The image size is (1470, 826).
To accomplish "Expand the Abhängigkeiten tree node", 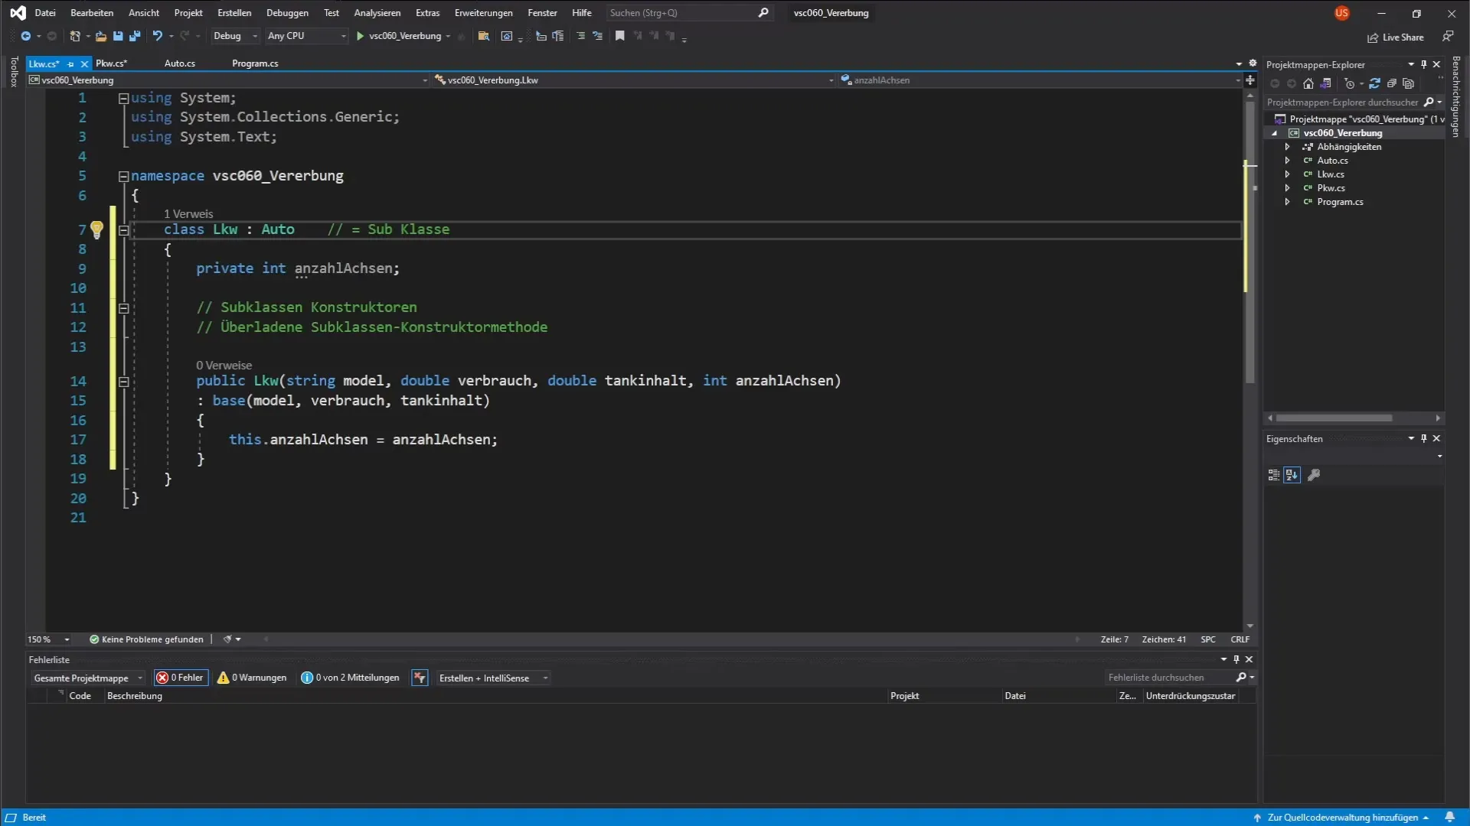I will pyautogui.click(x=1288, y=147).
